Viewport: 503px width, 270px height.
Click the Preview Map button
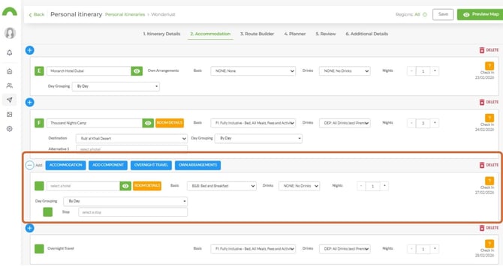point(480,14)
